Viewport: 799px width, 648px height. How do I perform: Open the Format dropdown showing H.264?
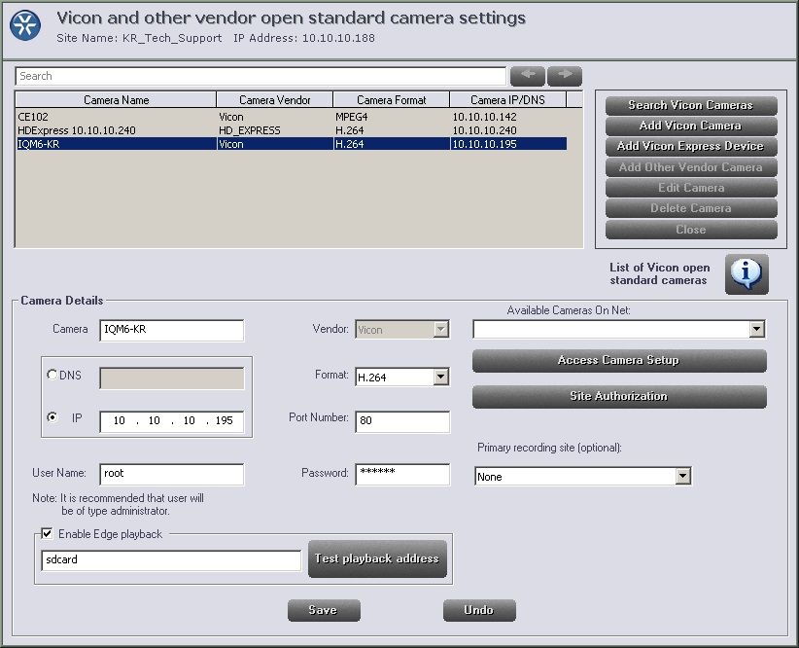pyautogui.click(x=440, y=377)
